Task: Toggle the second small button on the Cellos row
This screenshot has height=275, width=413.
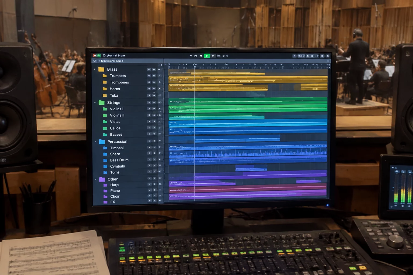Action: pos(154,128)
